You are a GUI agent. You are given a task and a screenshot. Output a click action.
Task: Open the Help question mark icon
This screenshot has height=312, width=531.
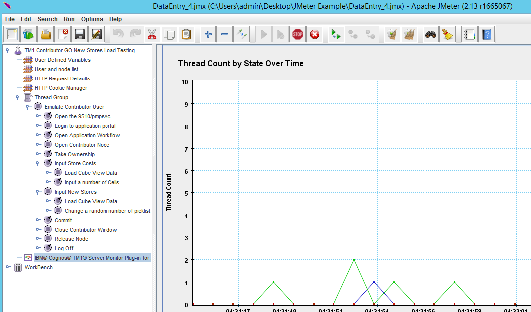tap(487, 34)
